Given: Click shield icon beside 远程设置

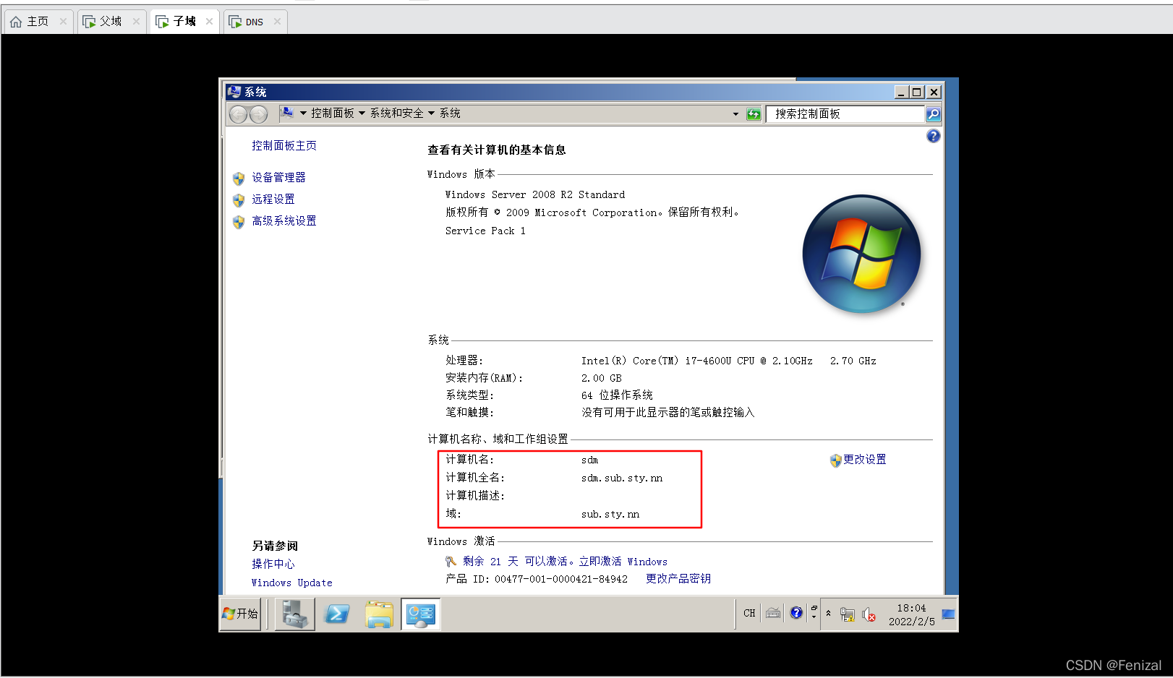Looking at the screenshot, I should [x=239, y=200].
